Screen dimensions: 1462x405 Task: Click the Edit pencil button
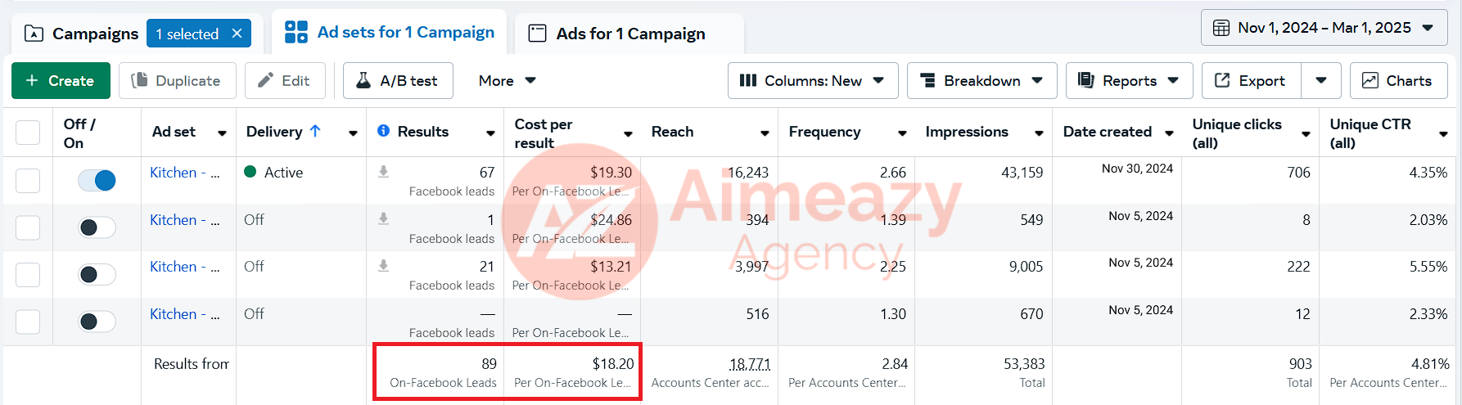[285, 80]
